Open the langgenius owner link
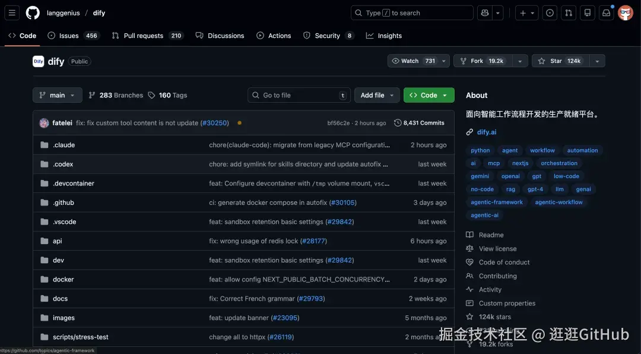The image size is (641, 354). click(x=63, y=12)
